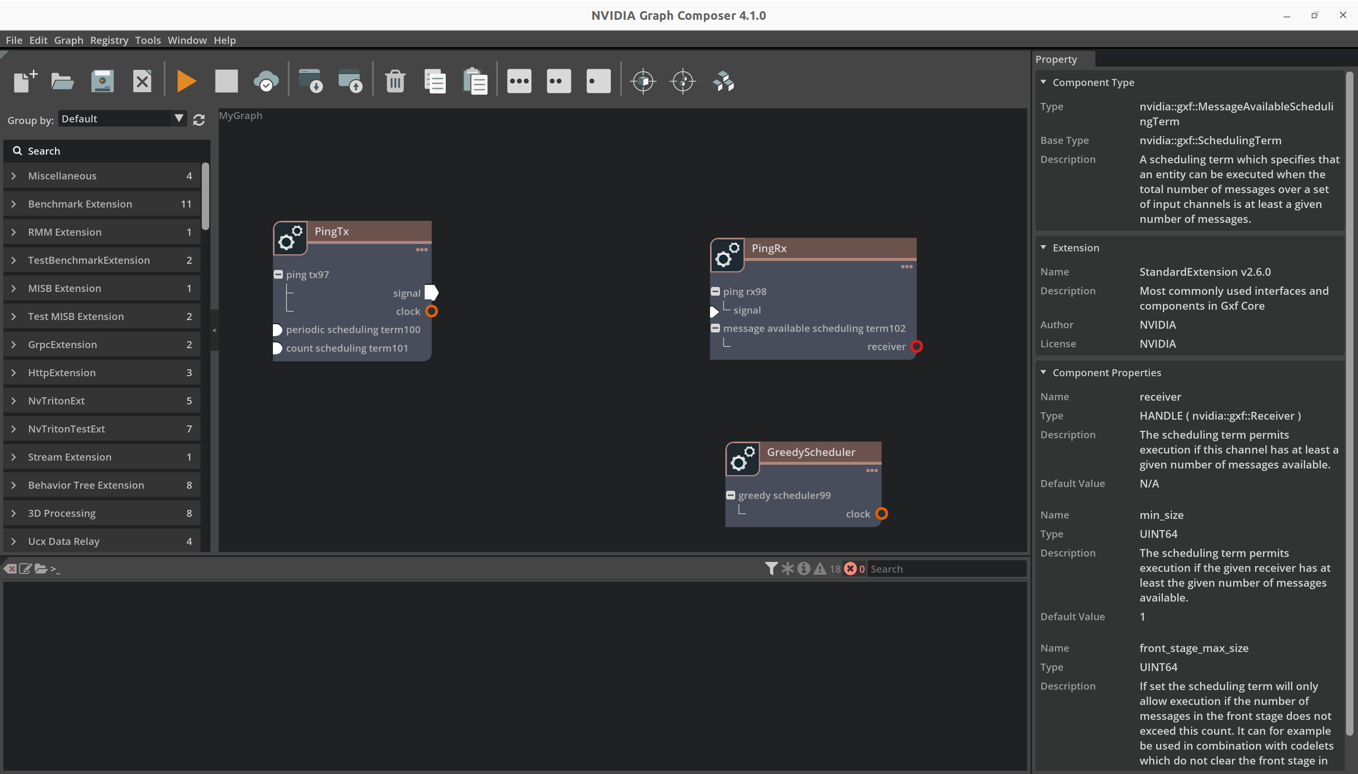The image size is (1358, 774).
Task: Open the Edit menu
Action: pos(38,41)
